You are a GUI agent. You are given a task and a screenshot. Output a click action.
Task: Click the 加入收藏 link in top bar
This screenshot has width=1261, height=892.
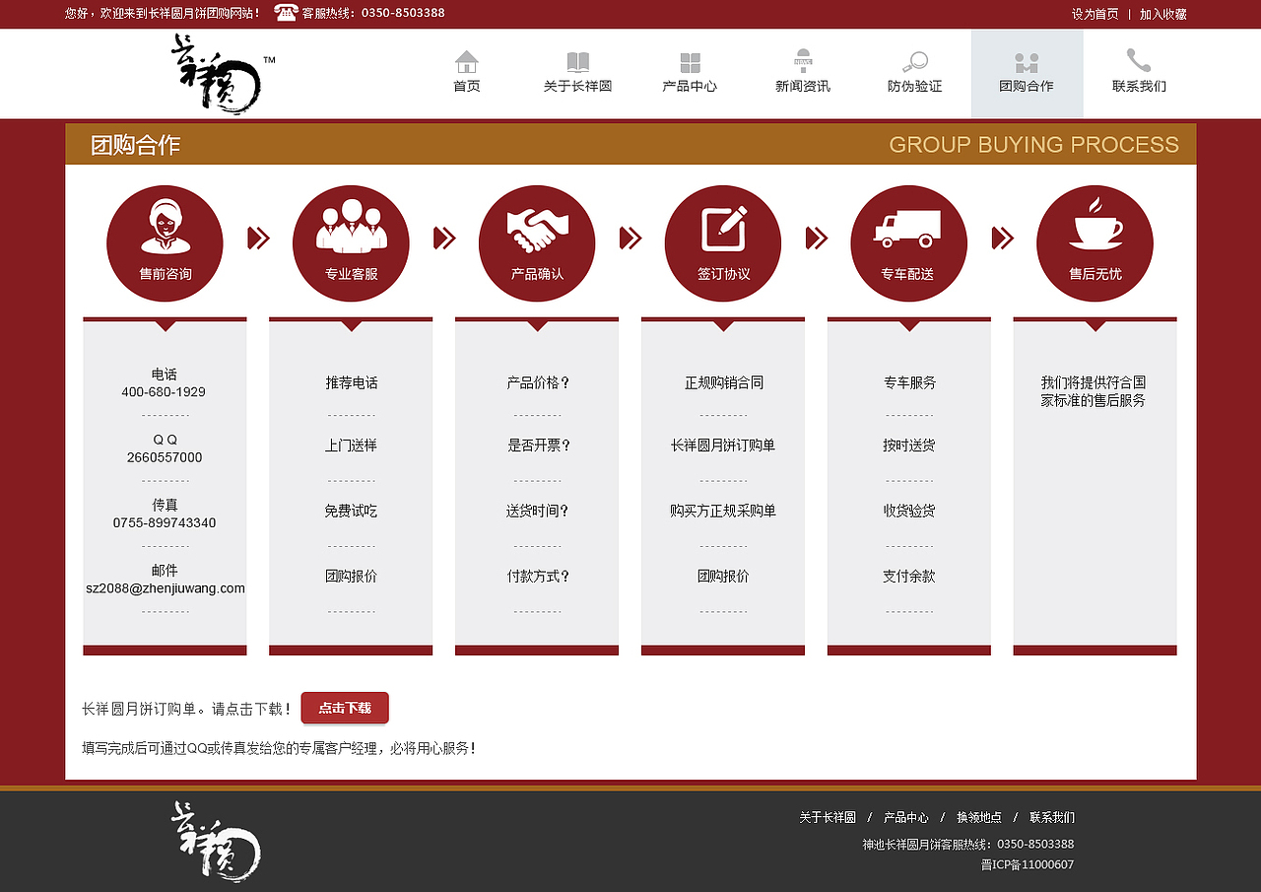click(x=1163, y=14)
